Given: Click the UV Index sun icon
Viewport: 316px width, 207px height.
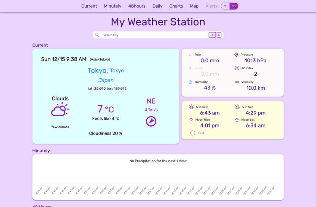Looking at the screenshot, I should [x=237, y=68].
